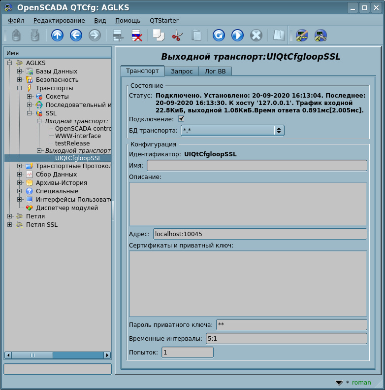Select the Транспорт tab
385x390 pixels.
142,71
